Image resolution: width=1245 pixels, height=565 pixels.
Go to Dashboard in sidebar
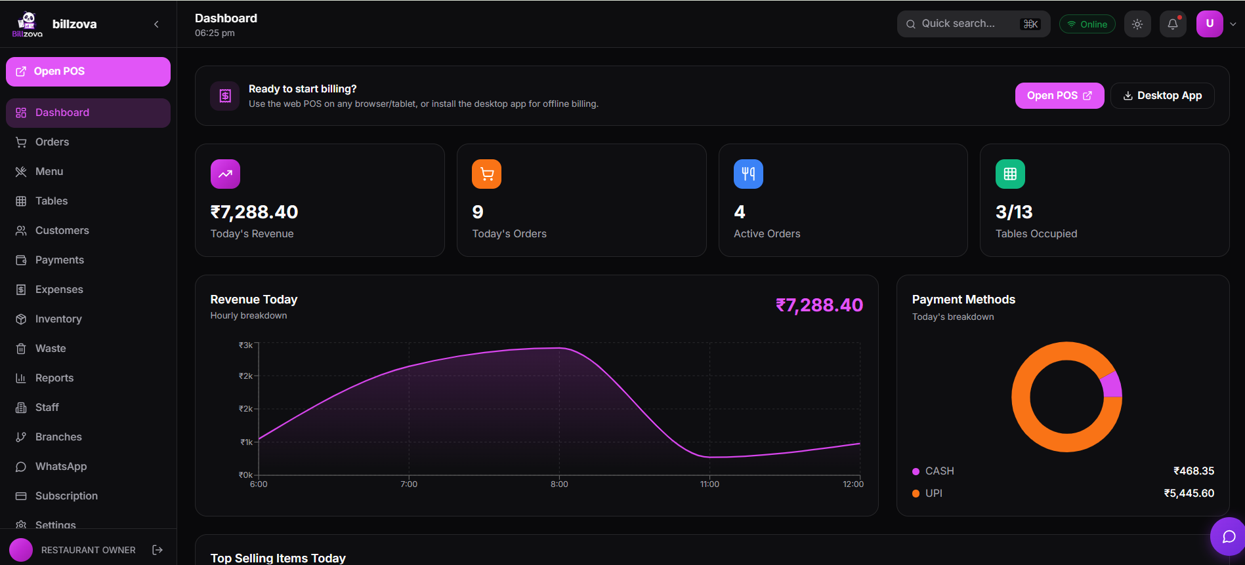coord(88,113)
